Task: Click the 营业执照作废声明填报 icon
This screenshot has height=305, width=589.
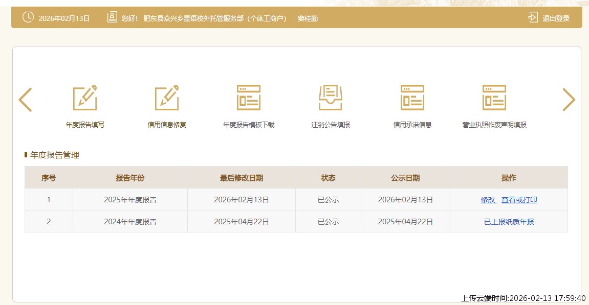Action: coord(494,98)
